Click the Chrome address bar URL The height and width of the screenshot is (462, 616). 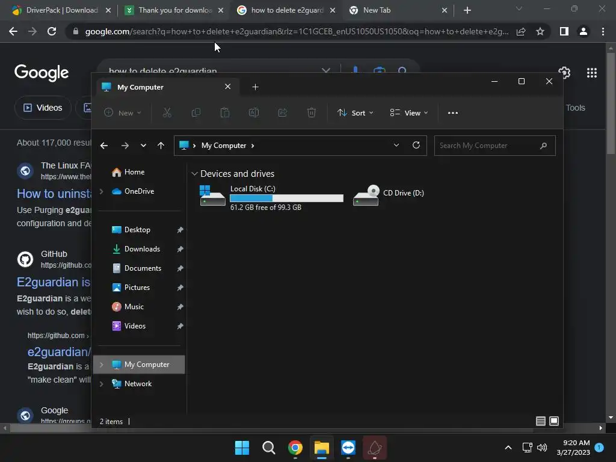(x=297, y=31)
